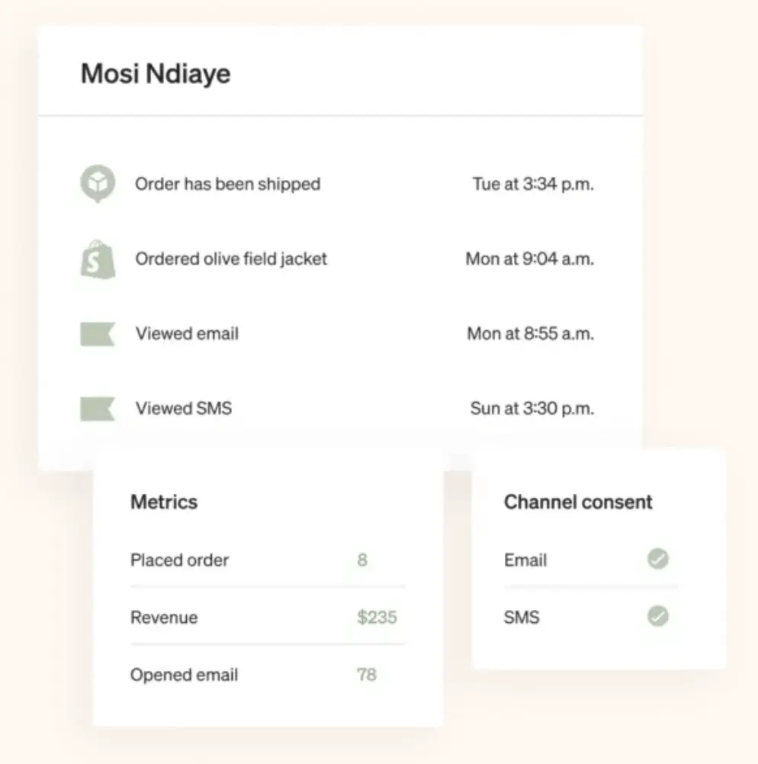The image size is (758, 764).
Task: Click the Channel consent heading
Action: point(578,502)
